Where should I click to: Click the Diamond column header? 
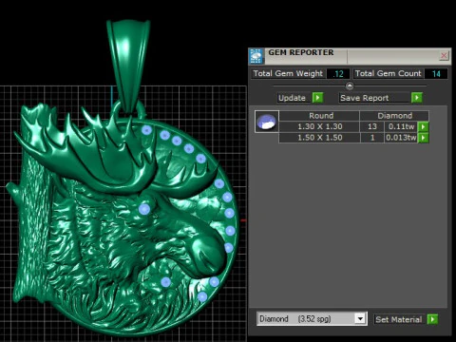click(394, 116)
